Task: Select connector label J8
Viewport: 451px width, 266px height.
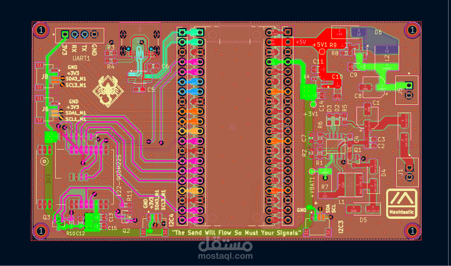Action: 45,76
